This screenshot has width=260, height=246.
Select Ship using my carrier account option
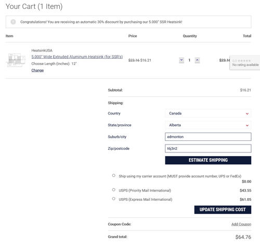tap(114, 175)
